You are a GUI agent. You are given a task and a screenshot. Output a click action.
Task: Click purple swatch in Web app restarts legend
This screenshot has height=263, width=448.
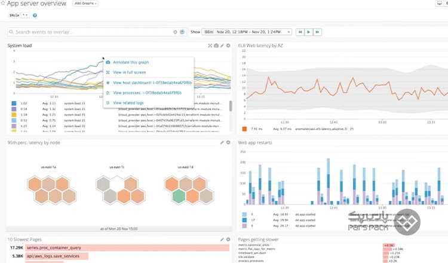(x=244, y=226)
